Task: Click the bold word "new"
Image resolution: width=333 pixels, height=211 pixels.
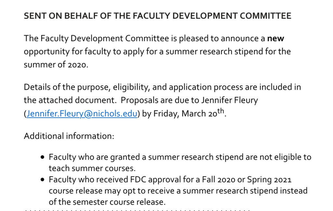Action: click(x=275, y=39)
